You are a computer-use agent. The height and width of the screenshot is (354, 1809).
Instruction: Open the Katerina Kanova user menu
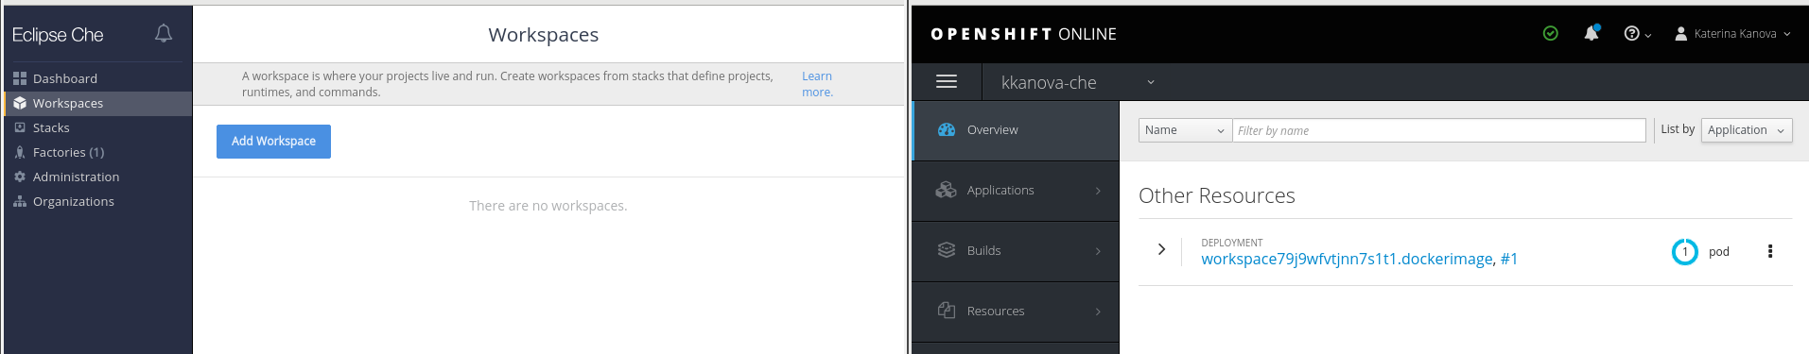click(1732, 33)
